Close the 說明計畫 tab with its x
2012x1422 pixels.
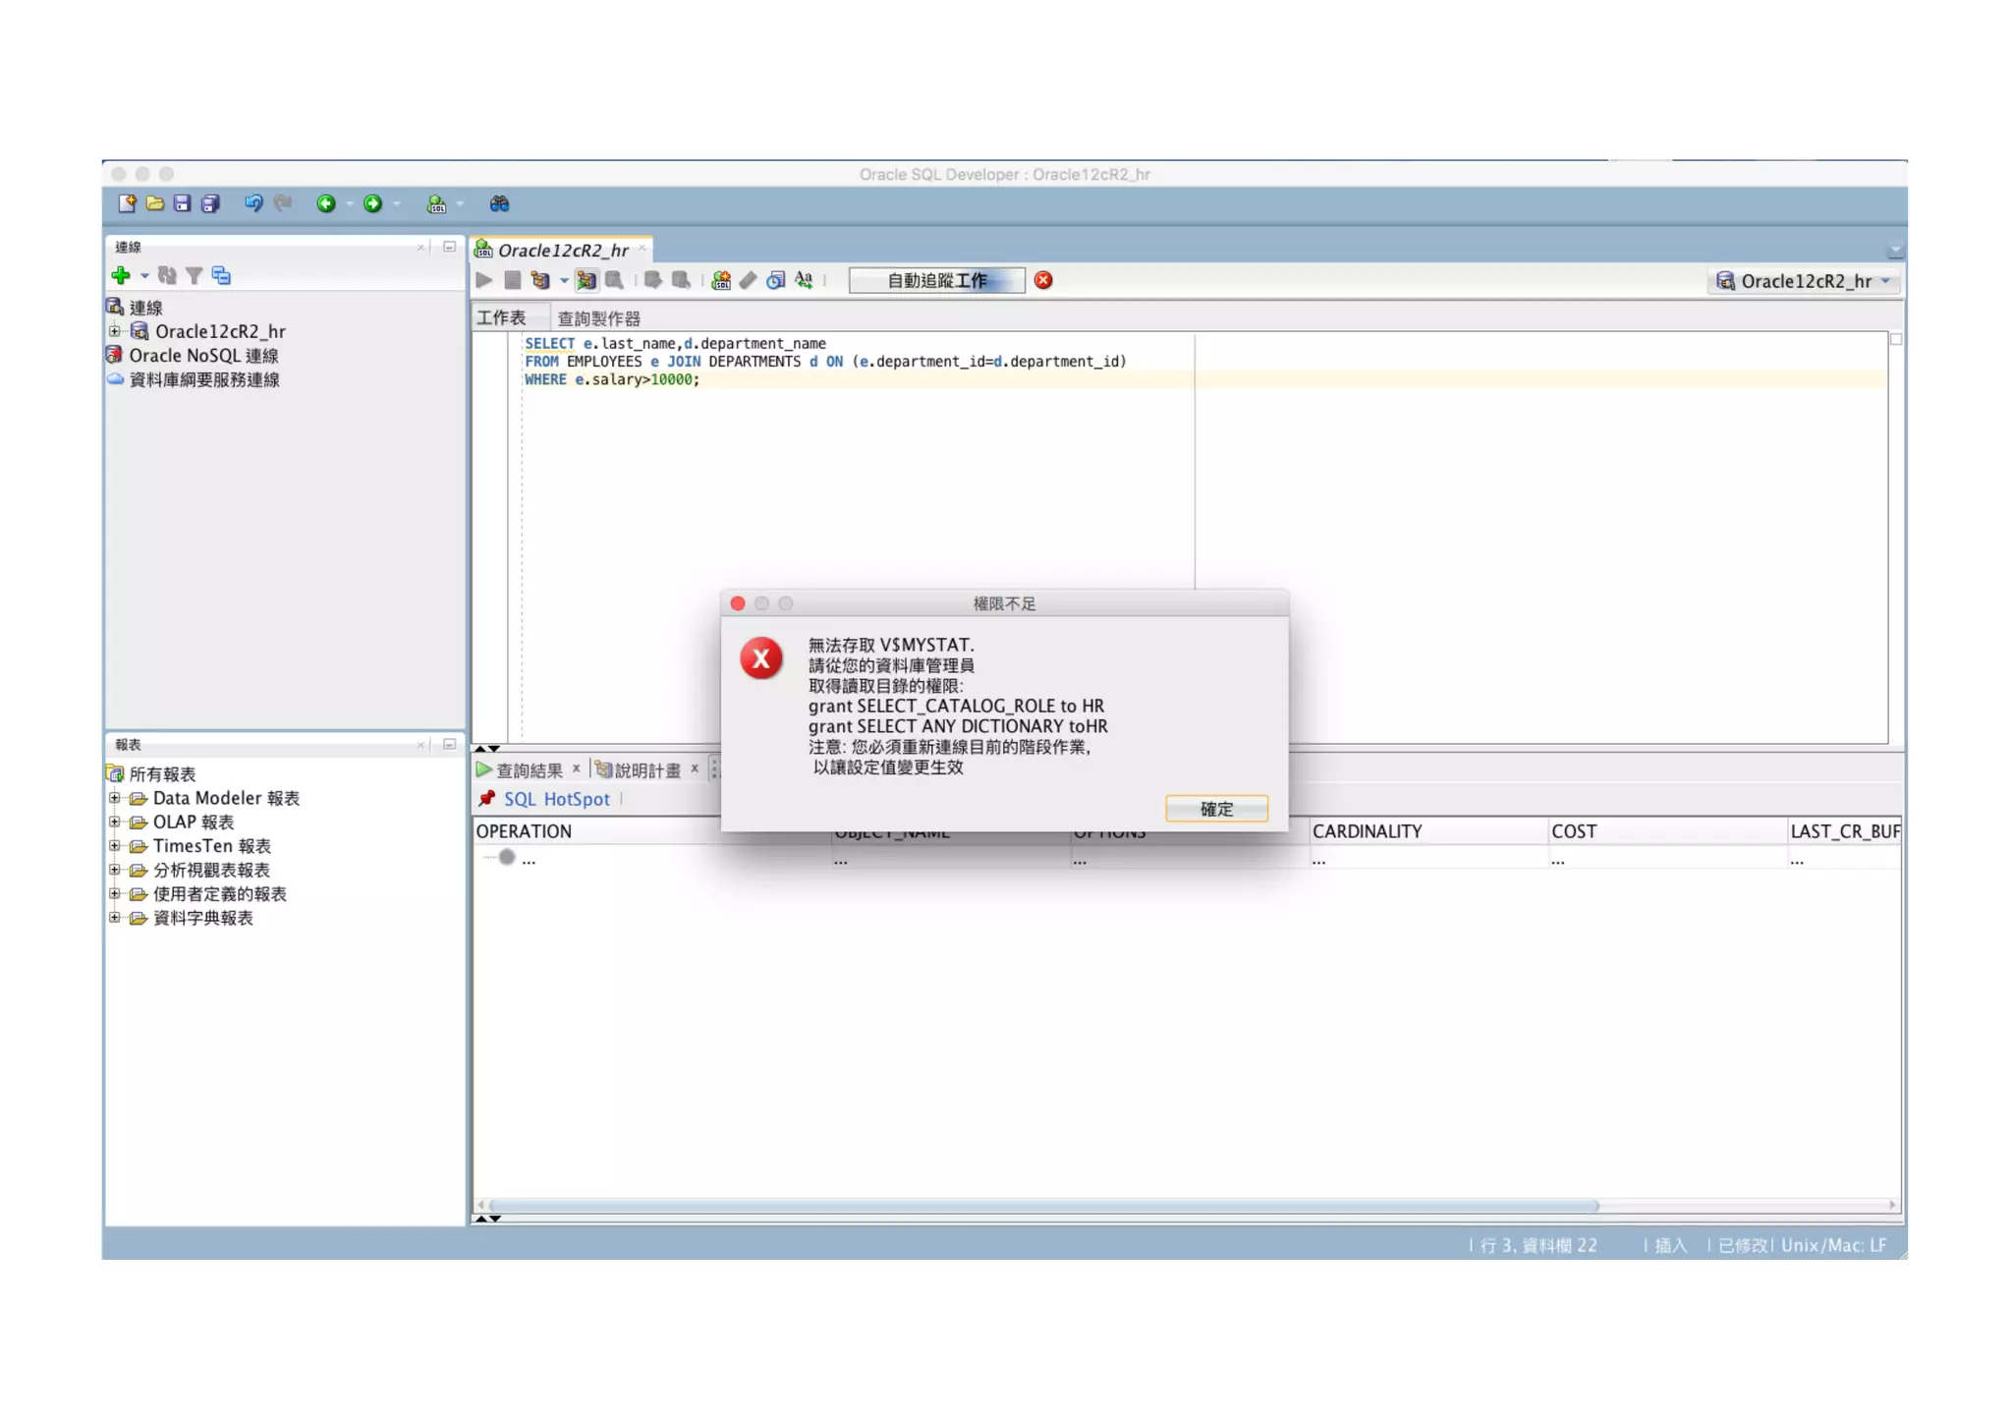(x=695, y=768)
